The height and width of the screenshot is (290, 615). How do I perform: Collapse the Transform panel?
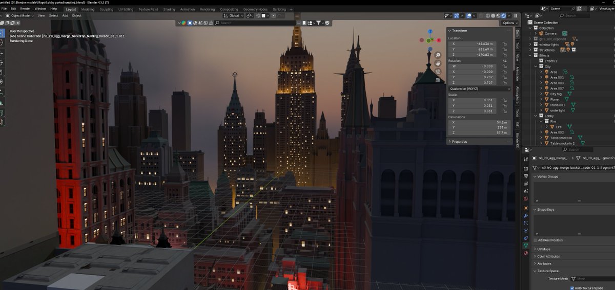459,30
